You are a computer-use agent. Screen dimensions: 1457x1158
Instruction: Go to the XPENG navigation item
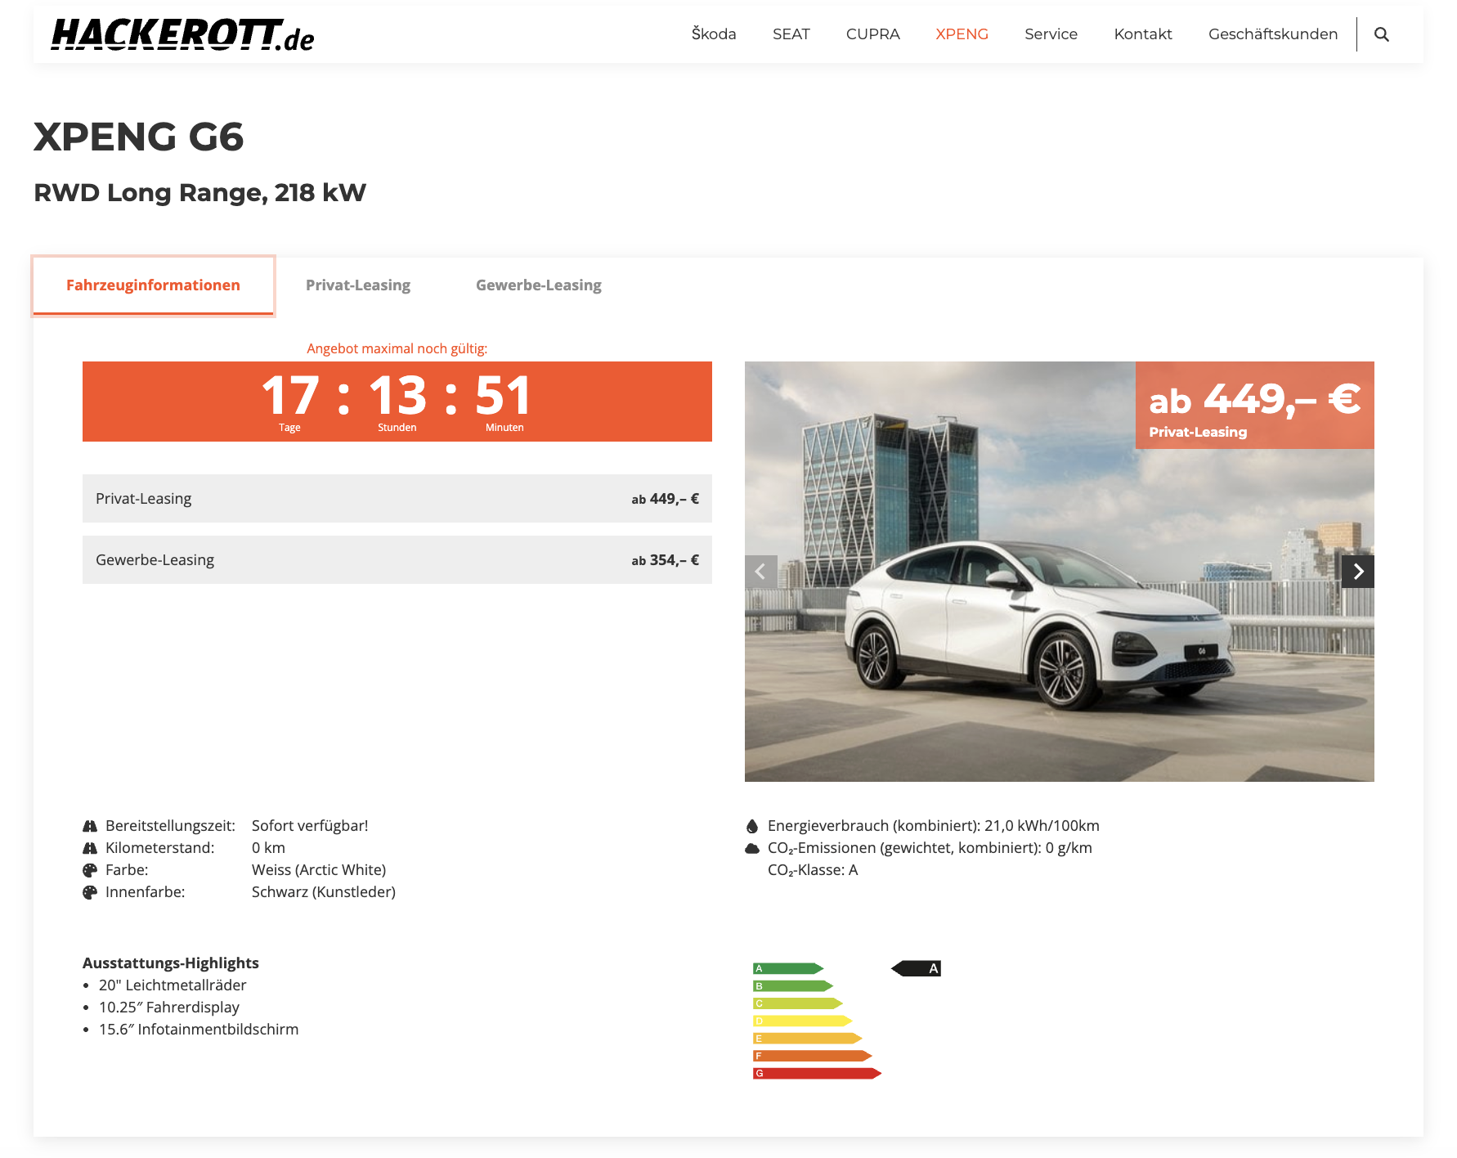[962, 34]
